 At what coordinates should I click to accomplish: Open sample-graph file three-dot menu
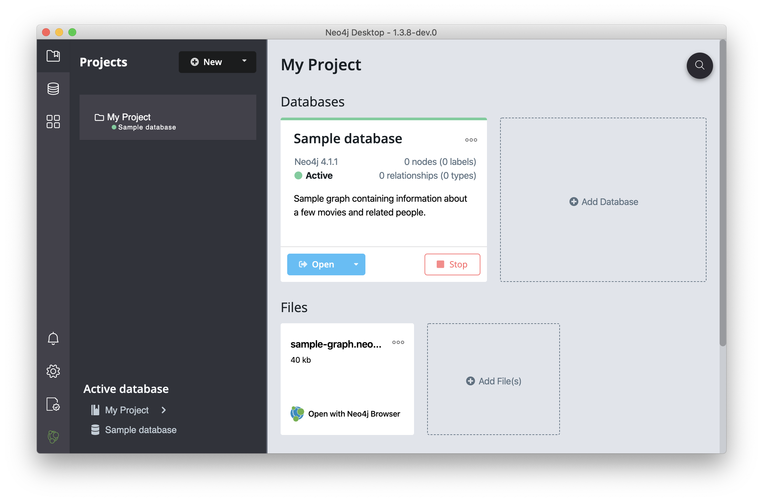(x=398, y=342)
